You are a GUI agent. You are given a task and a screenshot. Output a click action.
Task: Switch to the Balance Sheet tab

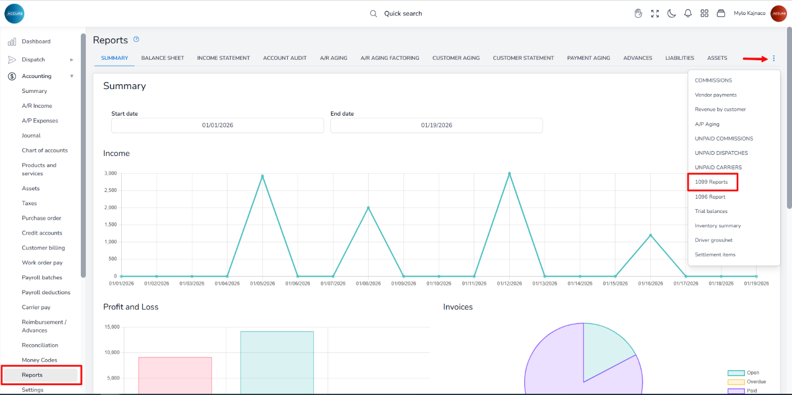pos(162,58)
